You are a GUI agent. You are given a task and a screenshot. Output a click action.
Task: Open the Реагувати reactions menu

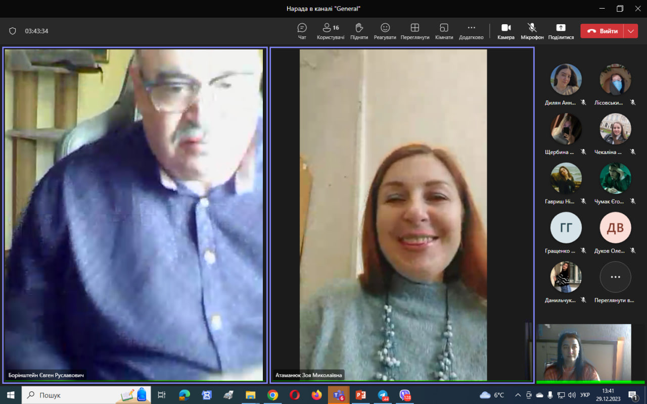coord(385,31)
